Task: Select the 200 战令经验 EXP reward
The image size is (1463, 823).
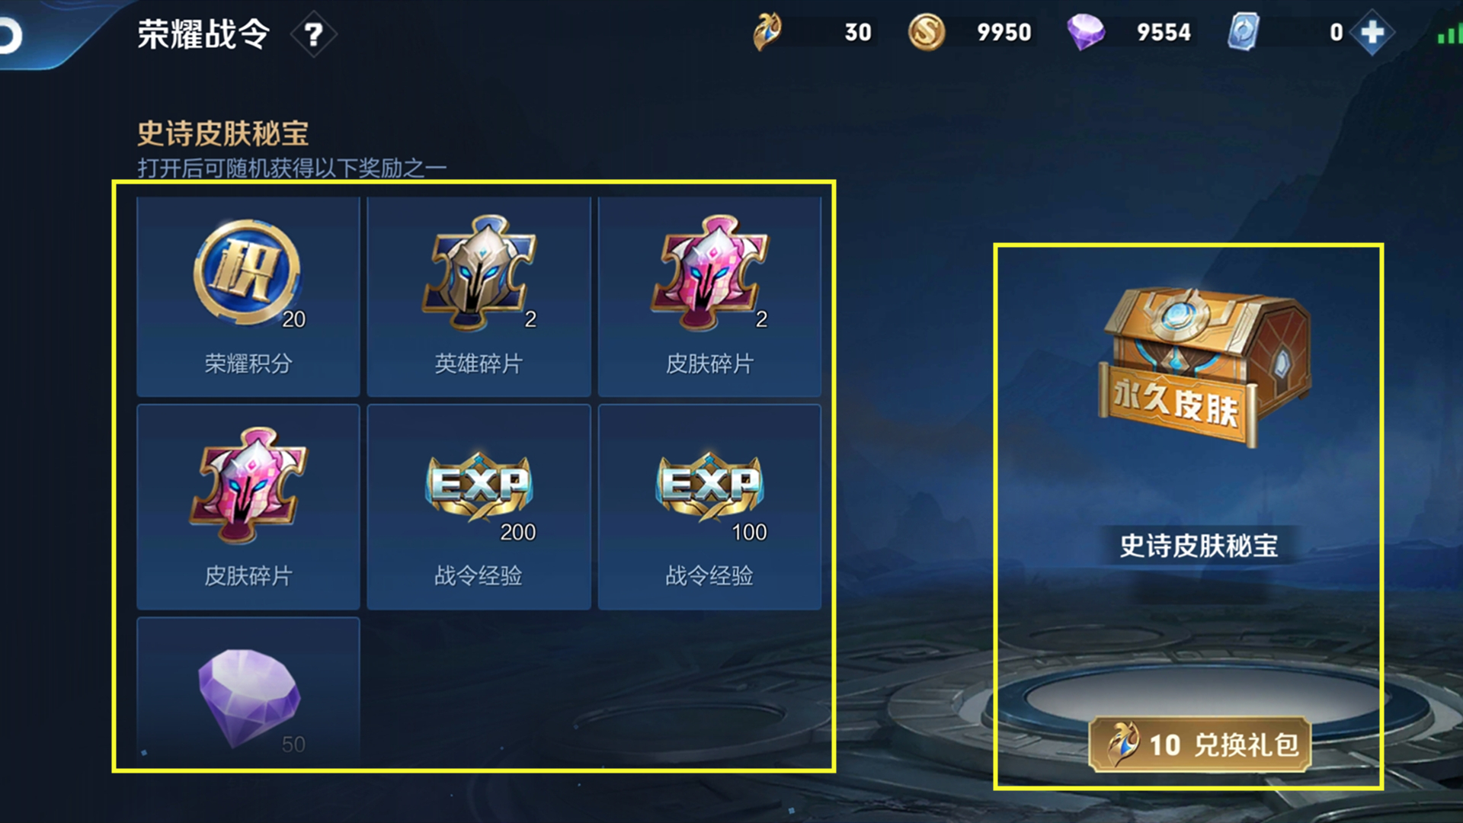Action: 479,507
